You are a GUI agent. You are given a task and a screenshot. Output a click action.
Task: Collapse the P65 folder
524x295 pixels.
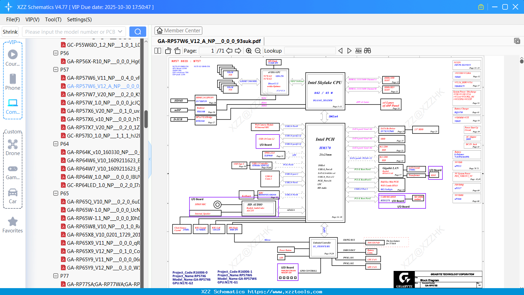pos(56,194)
